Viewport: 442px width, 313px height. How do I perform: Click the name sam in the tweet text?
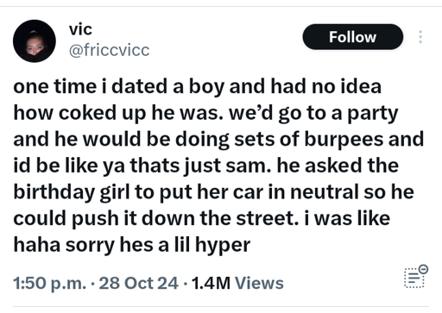[245, 166]
